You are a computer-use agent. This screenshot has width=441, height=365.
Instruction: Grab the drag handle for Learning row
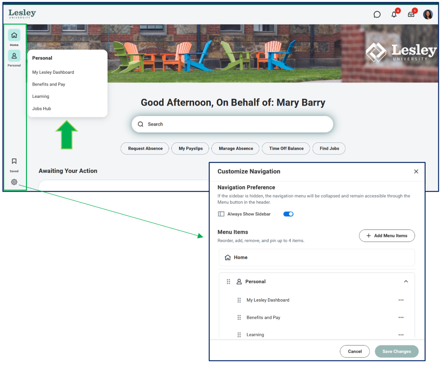point(239,335)
